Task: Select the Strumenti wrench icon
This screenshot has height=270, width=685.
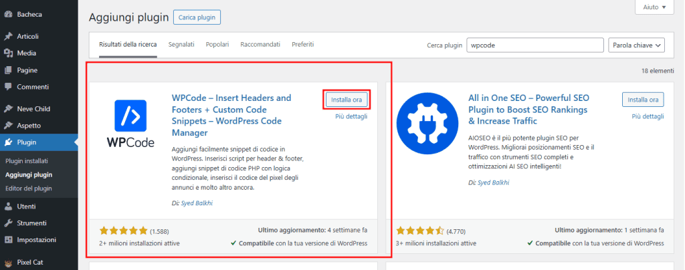Action: click(8, 223)
